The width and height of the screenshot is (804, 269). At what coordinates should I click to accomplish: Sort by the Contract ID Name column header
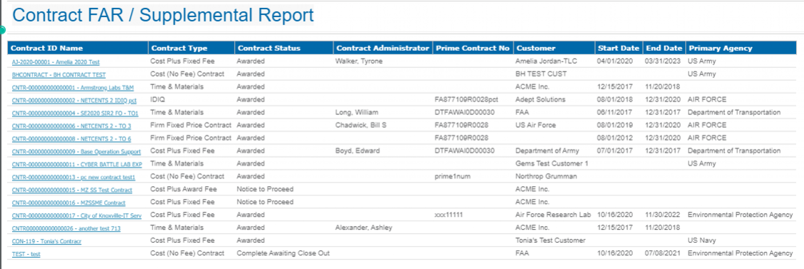click(47, 48)
